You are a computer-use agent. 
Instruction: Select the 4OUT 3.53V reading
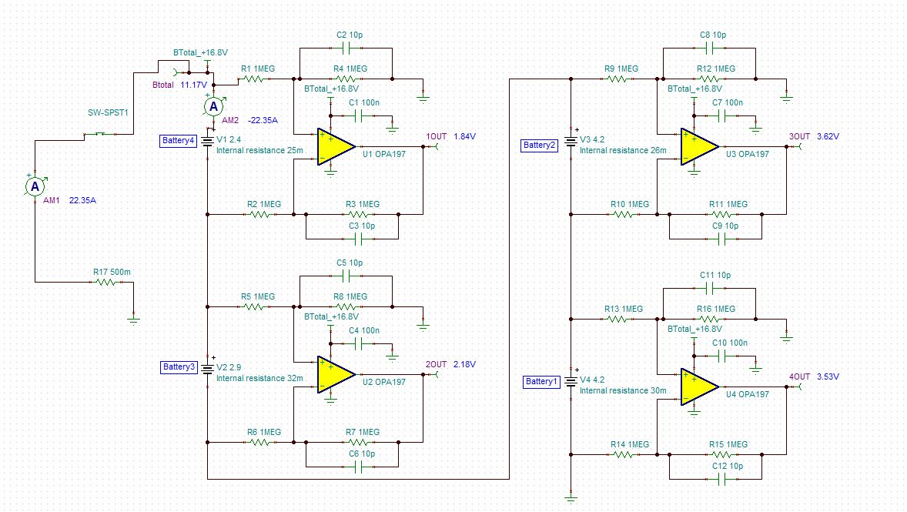coord(828,376)
